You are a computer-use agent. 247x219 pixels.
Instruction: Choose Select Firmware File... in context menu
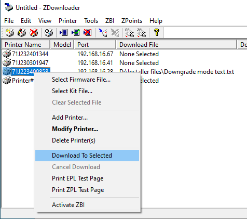(x=87, y=80)
